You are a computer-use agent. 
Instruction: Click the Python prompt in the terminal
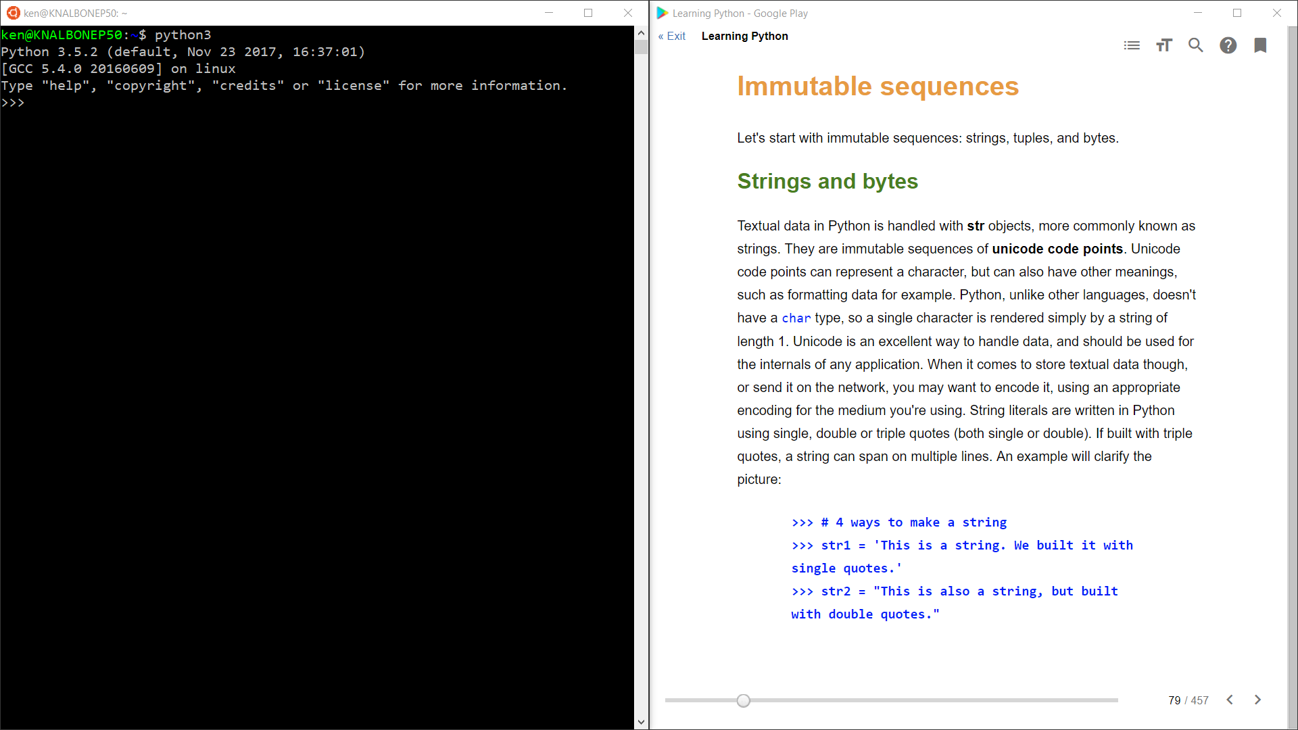(14, 102)
